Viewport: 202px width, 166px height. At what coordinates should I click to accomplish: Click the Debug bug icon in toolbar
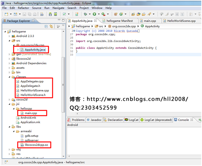(85, 14)
